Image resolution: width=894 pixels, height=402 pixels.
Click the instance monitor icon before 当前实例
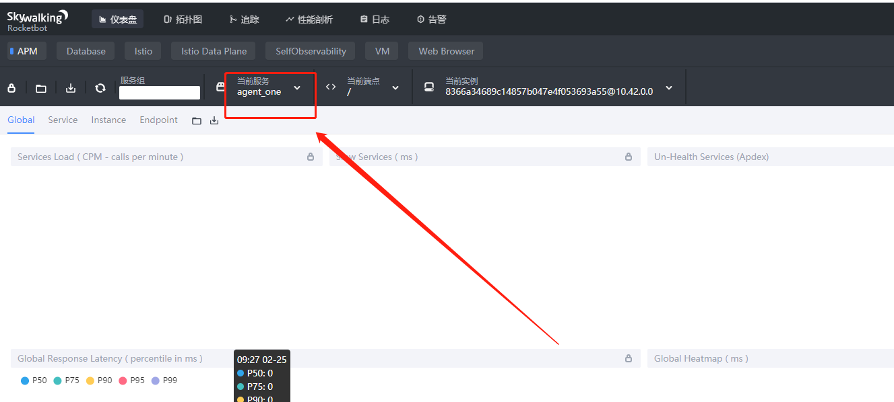tap(428, 86)
